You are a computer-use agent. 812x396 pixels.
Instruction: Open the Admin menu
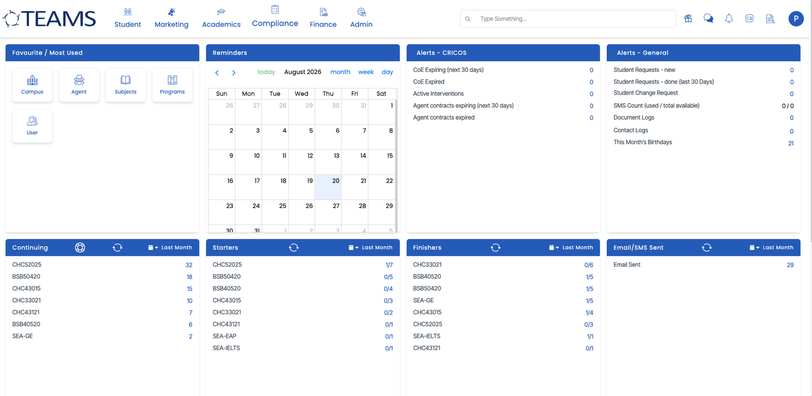tap(361, 18)
